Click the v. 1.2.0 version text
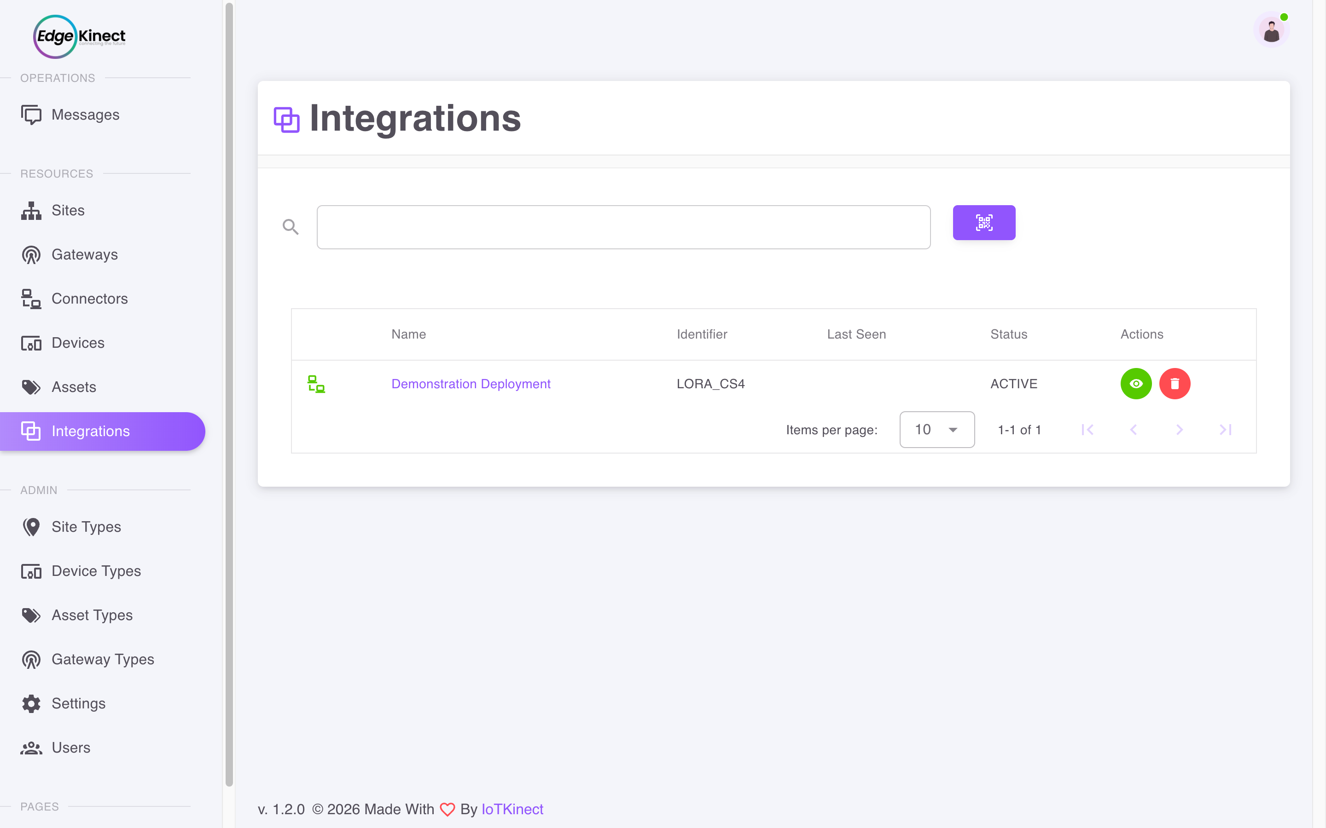 pyautogui.click(x=281, y=810)
